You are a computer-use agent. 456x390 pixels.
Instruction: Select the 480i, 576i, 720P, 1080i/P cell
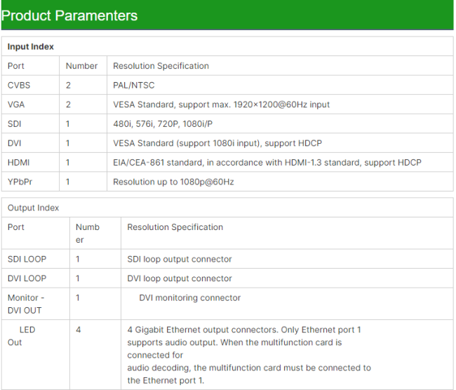[280, 123]
